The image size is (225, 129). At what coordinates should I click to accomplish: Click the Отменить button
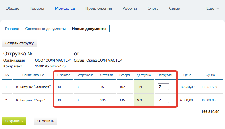click(x=46, y=121)
